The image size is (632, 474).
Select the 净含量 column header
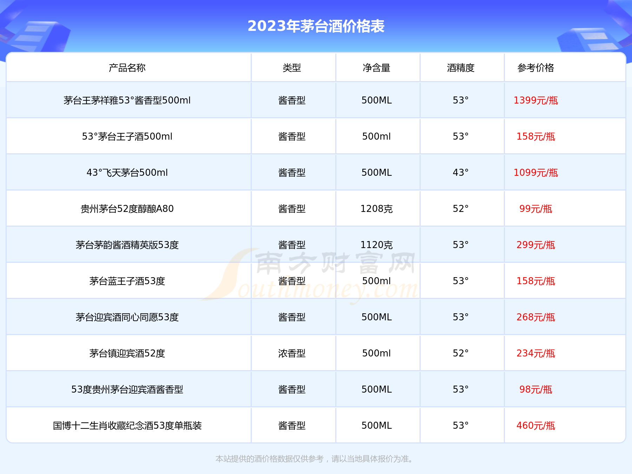(x=376, y=68)
